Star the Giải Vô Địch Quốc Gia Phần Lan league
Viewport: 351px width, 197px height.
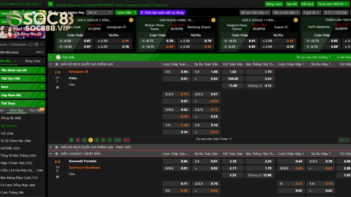click(57, 64)
